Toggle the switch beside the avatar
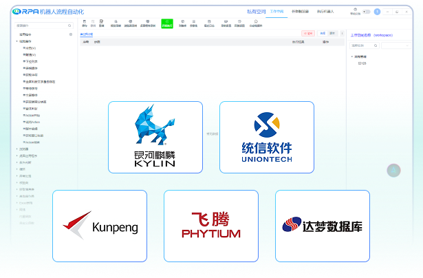The width and height of the screenshot is (423, 278). 367,12
